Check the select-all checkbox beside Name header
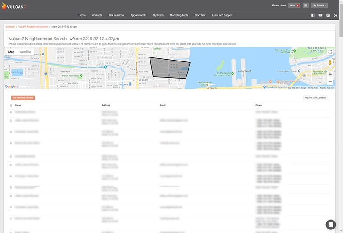Viewport: 343px width, 233px height. pos(11,105)
